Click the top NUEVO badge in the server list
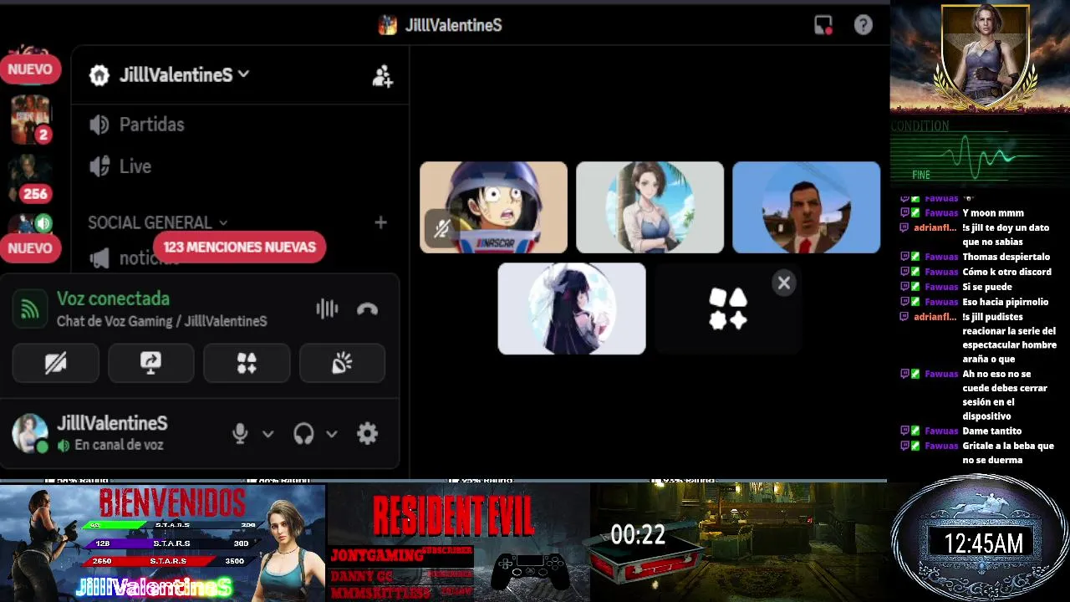 (30, 69)
